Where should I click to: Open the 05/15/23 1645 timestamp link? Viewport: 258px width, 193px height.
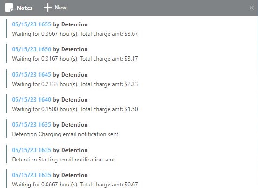[x=31, y=75]
